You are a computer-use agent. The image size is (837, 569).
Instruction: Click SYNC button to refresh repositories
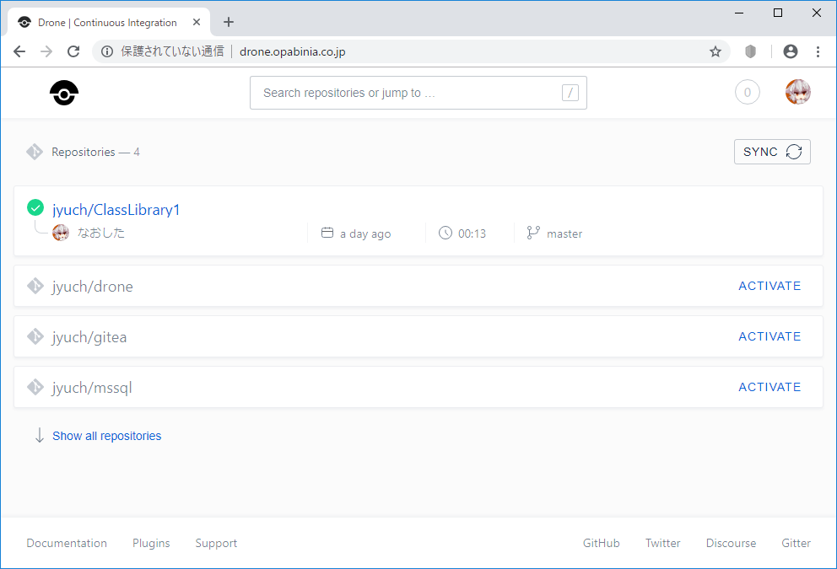(772, 152)
